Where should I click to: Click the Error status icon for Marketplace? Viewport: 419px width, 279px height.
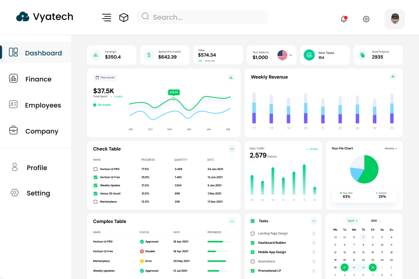(142, 261)
